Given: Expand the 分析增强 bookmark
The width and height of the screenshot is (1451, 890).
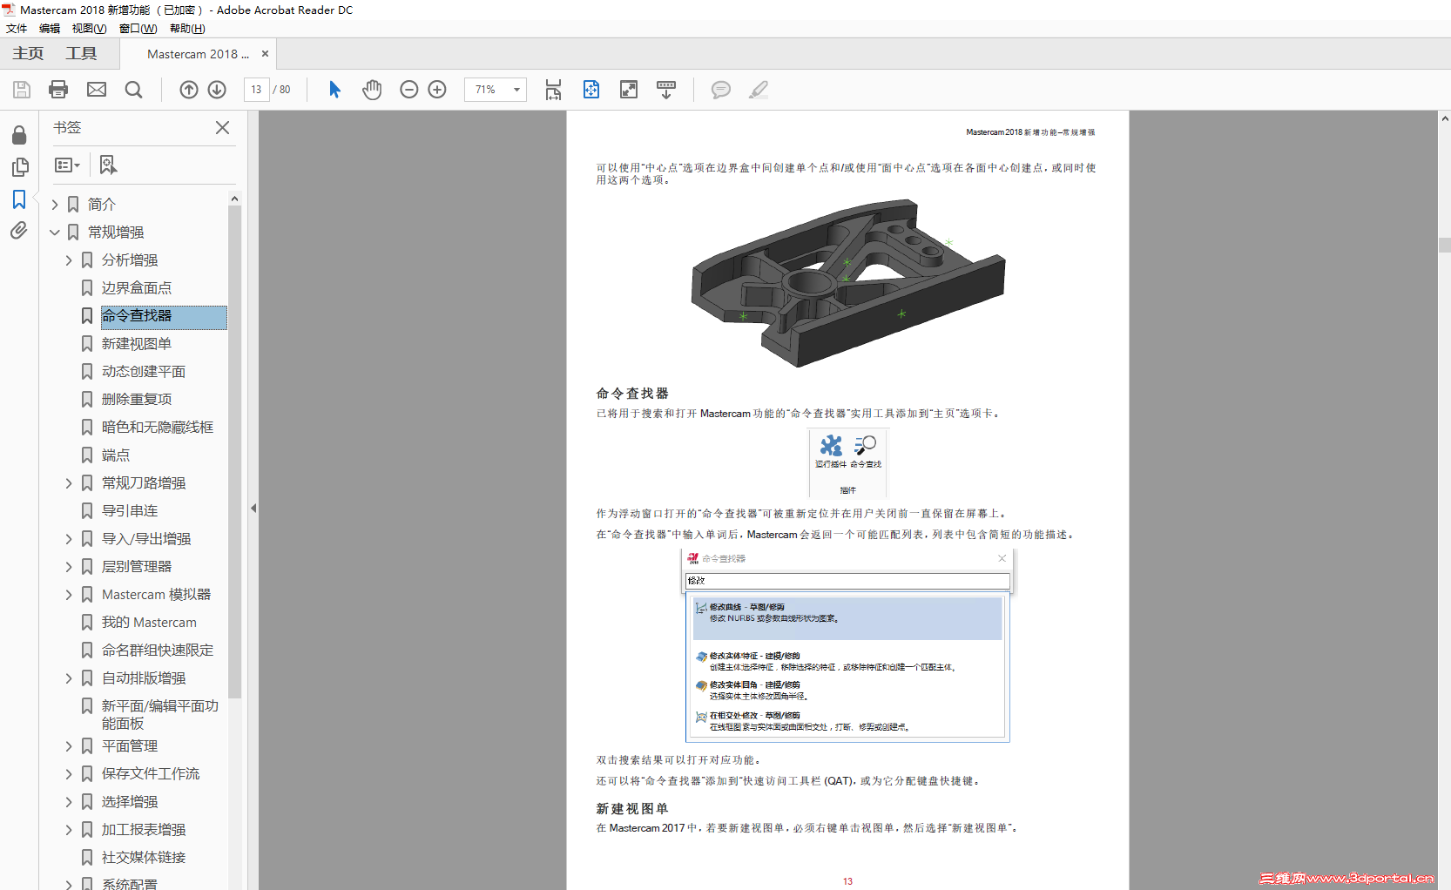Looking at the screenshot, I should (69, 260).
